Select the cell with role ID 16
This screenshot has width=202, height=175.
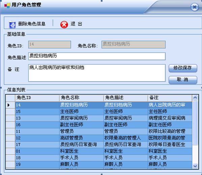[x=37, y=125]
